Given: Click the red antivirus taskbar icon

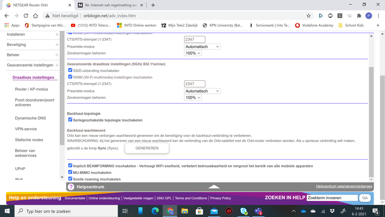Looking at the screenshot, I should 229,211.
